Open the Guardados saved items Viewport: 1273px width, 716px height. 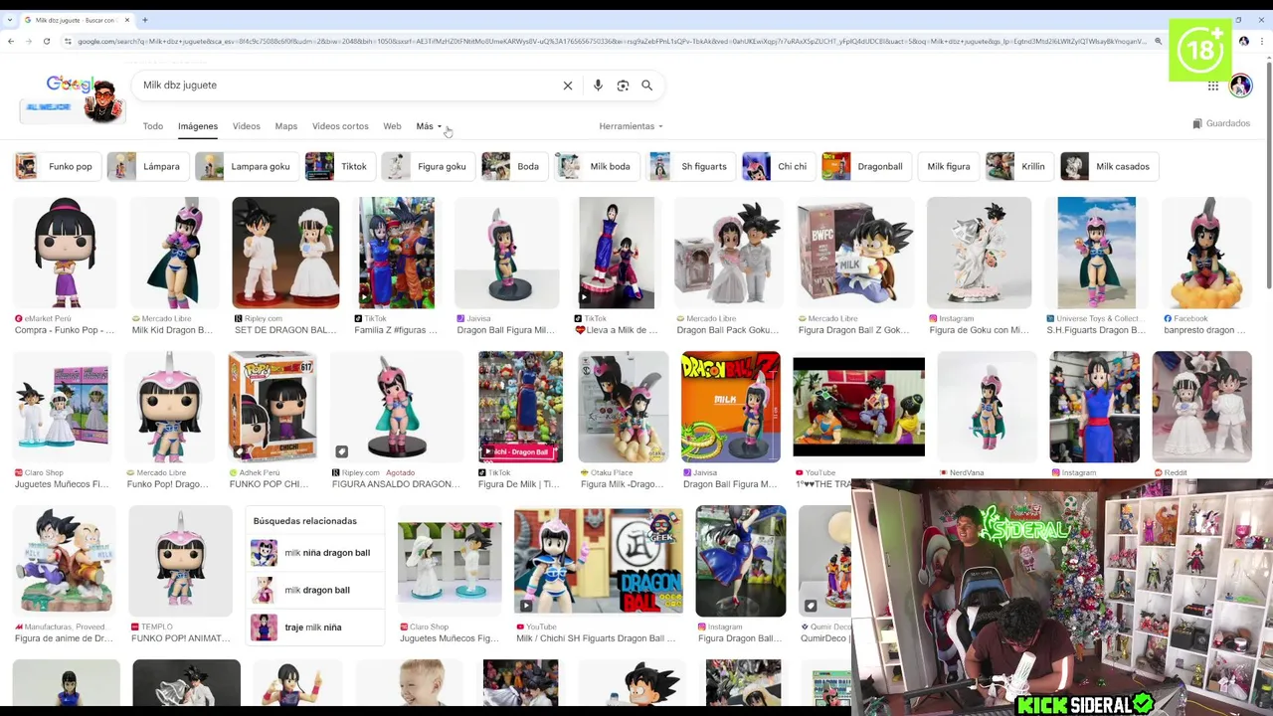pos(1220,123)
